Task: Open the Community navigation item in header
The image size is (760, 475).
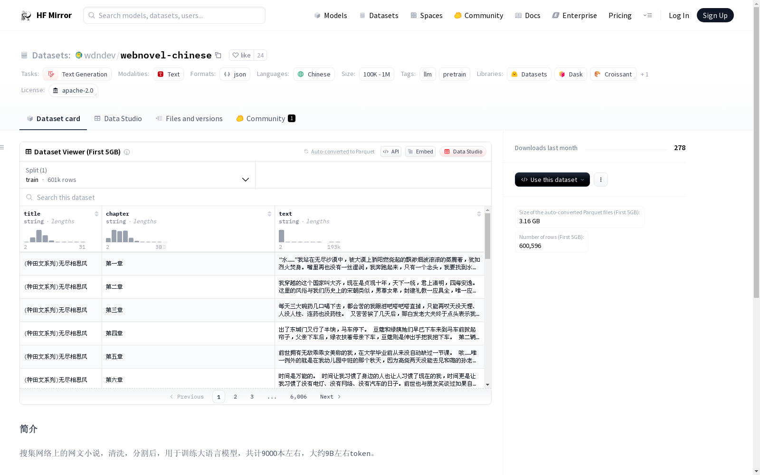Action: click(479, 15)
